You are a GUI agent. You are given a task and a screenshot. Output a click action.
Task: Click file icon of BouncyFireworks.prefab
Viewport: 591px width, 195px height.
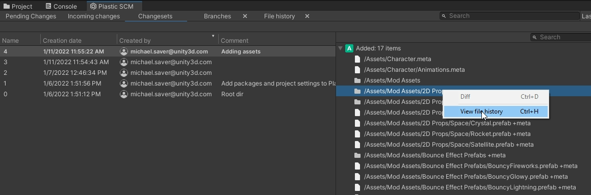(357, 165)
